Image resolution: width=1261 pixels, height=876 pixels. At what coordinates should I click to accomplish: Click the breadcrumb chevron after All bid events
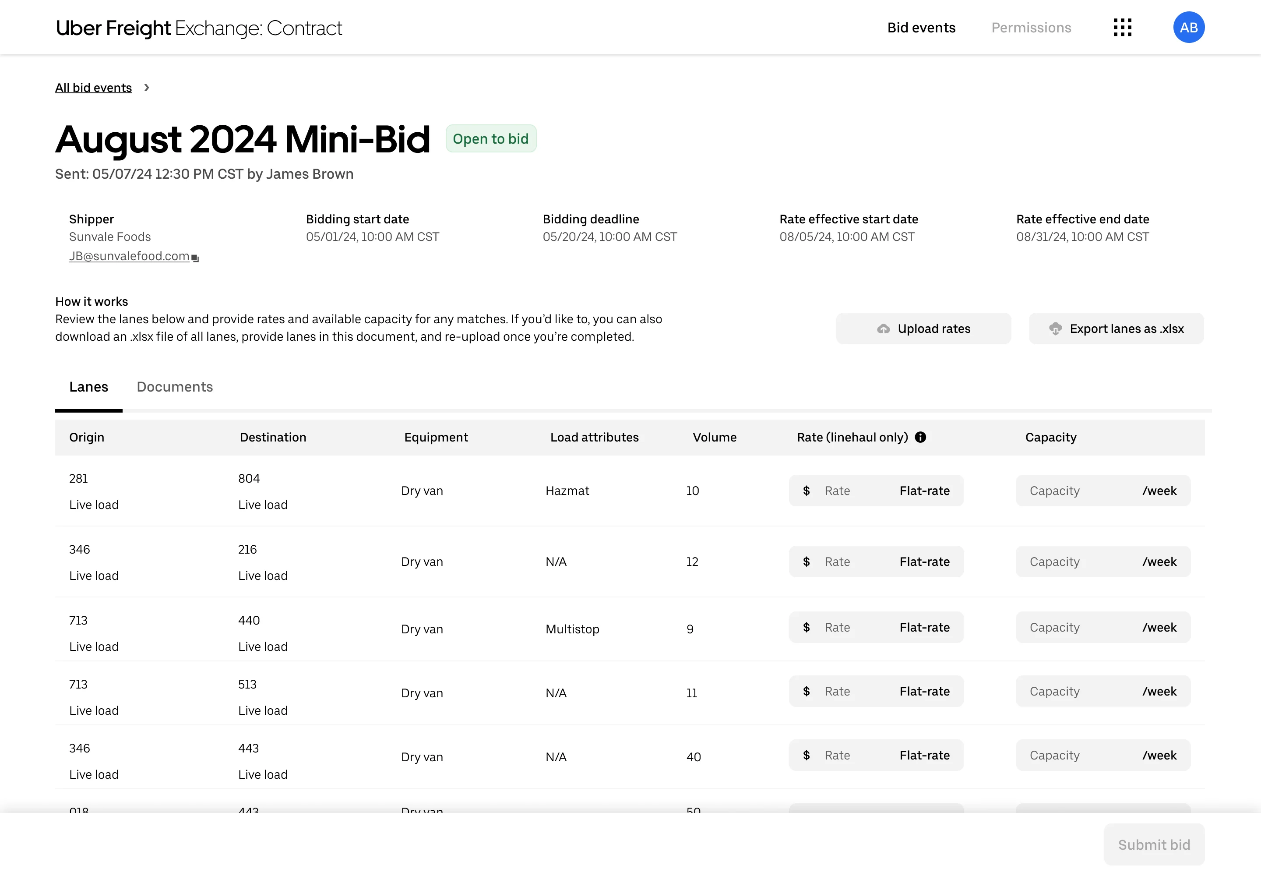147,87
